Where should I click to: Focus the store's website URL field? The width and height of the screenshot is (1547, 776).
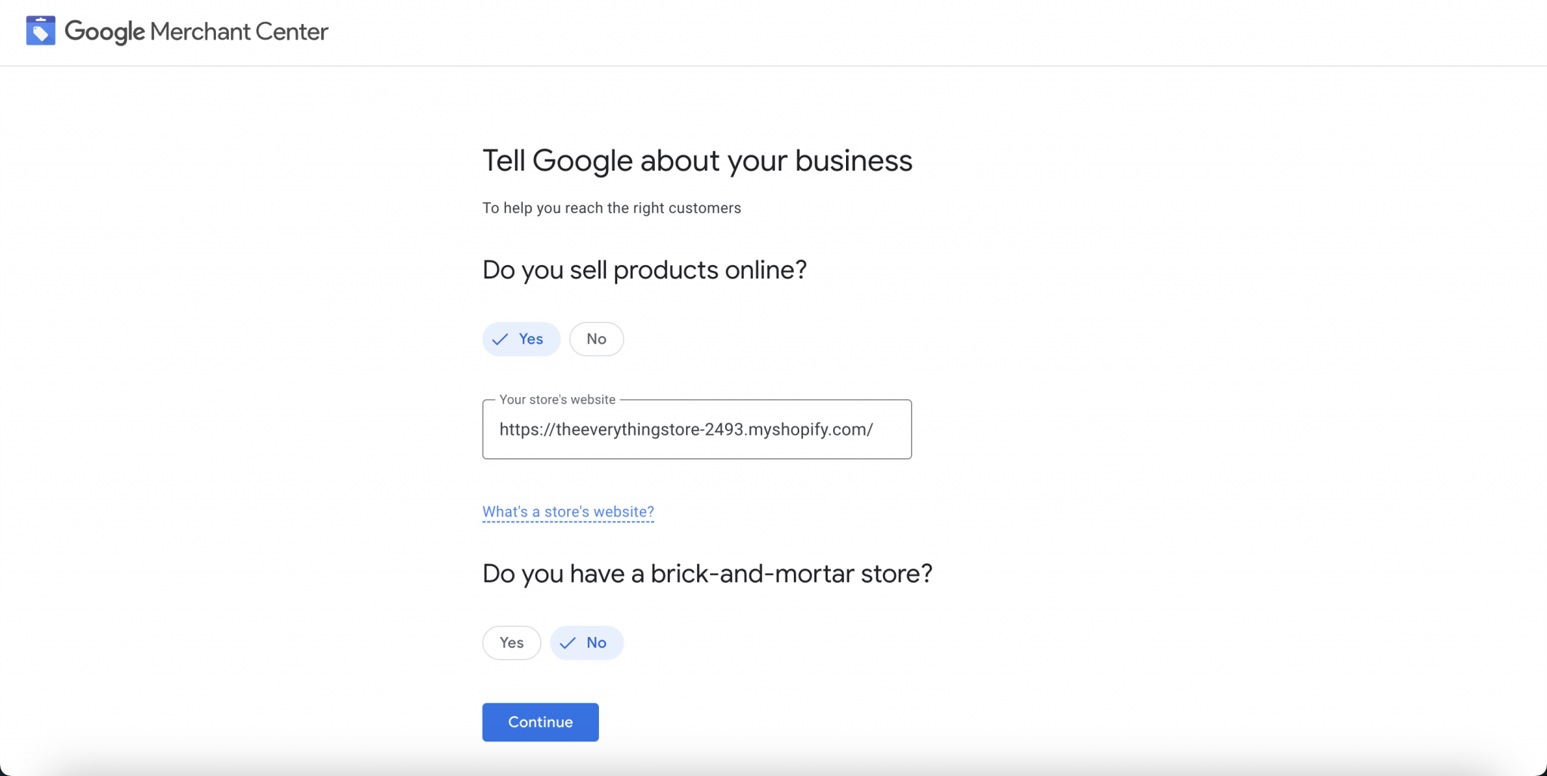click(x=696, y=430)
